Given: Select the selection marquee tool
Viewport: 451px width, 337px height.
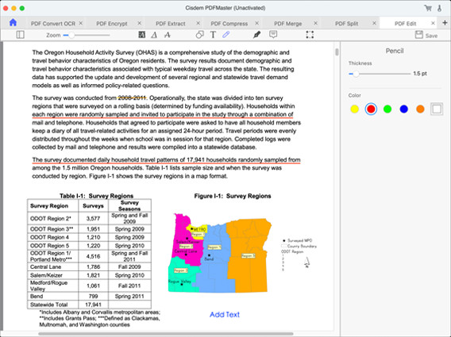Looking at the screenshot, I should [x=310, y=35].
